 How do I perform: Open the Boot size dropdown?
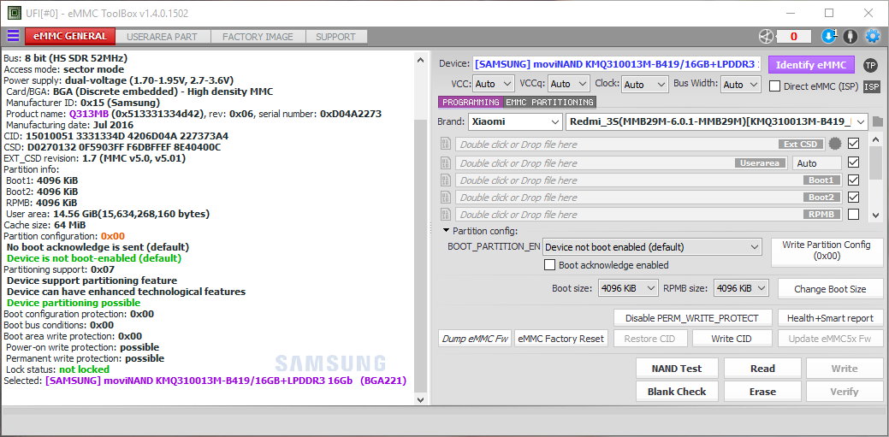pyautogui.click(x=628, y=288)
